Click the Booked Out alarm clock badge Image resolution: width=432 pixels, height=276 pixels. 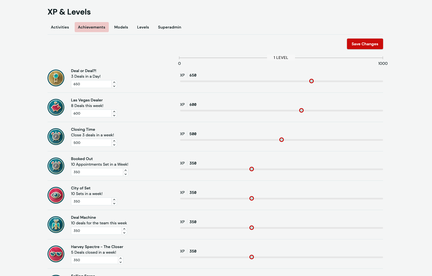[x=56, y=166]
